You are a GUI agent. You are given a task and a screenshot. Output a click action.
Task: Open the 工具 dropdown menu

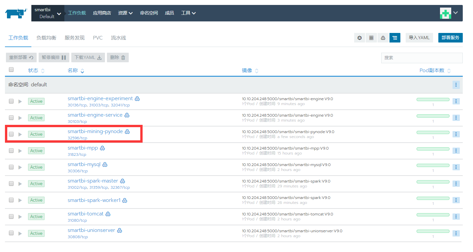pyautogui.click(x=188, y=13)
